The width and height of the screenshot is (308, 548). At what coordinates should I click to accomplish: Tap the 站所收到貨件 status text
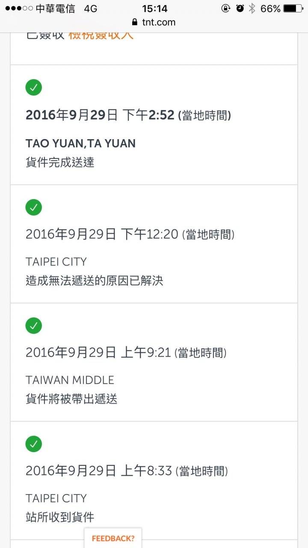click(x=60, y=517)
